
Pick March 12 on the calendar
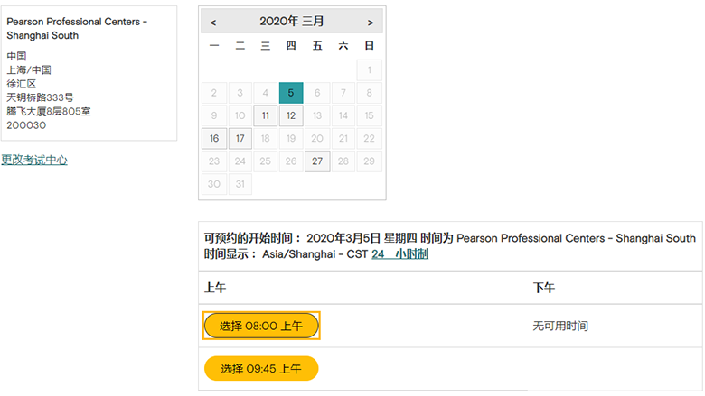click(x=291, y=116)
